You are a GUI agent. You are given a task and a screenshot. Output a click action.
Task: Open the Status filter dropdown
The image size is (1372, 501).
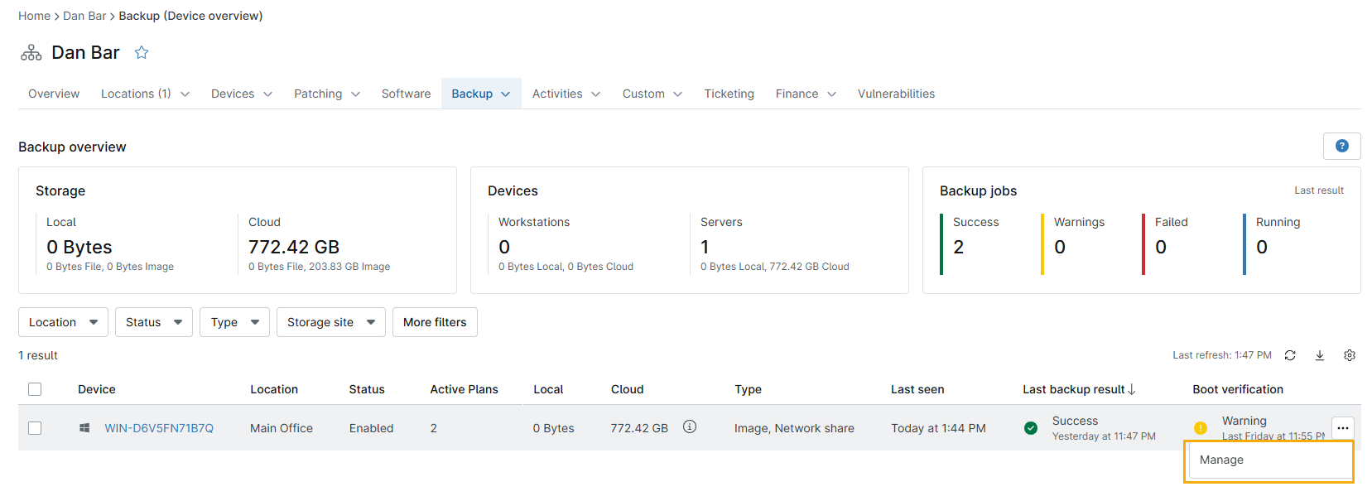pyautogui.click(x=153, y=322)
